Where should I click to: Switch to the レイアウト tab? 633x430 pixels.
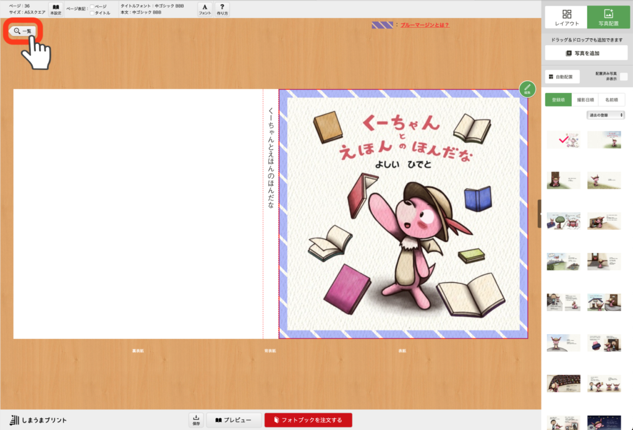click(x=566, y=17)
